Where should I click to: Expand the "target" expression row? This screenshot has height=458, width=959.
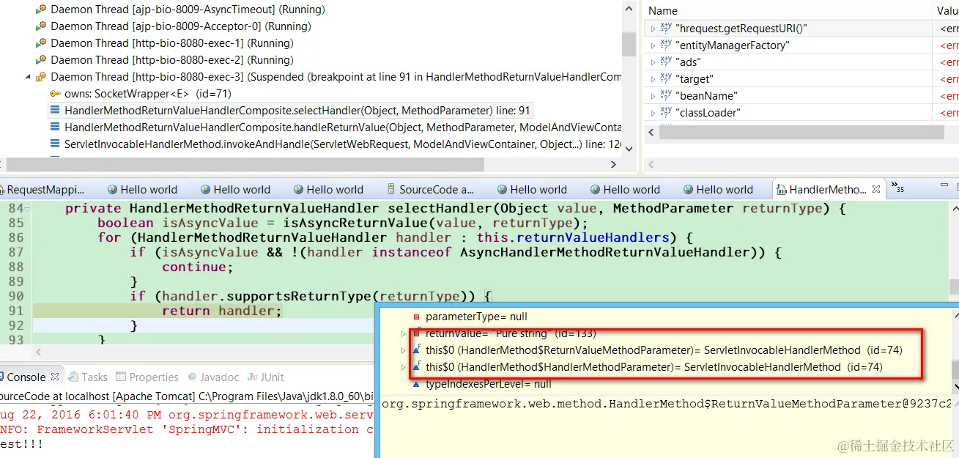pyautogui.click(x=653, y=79)
